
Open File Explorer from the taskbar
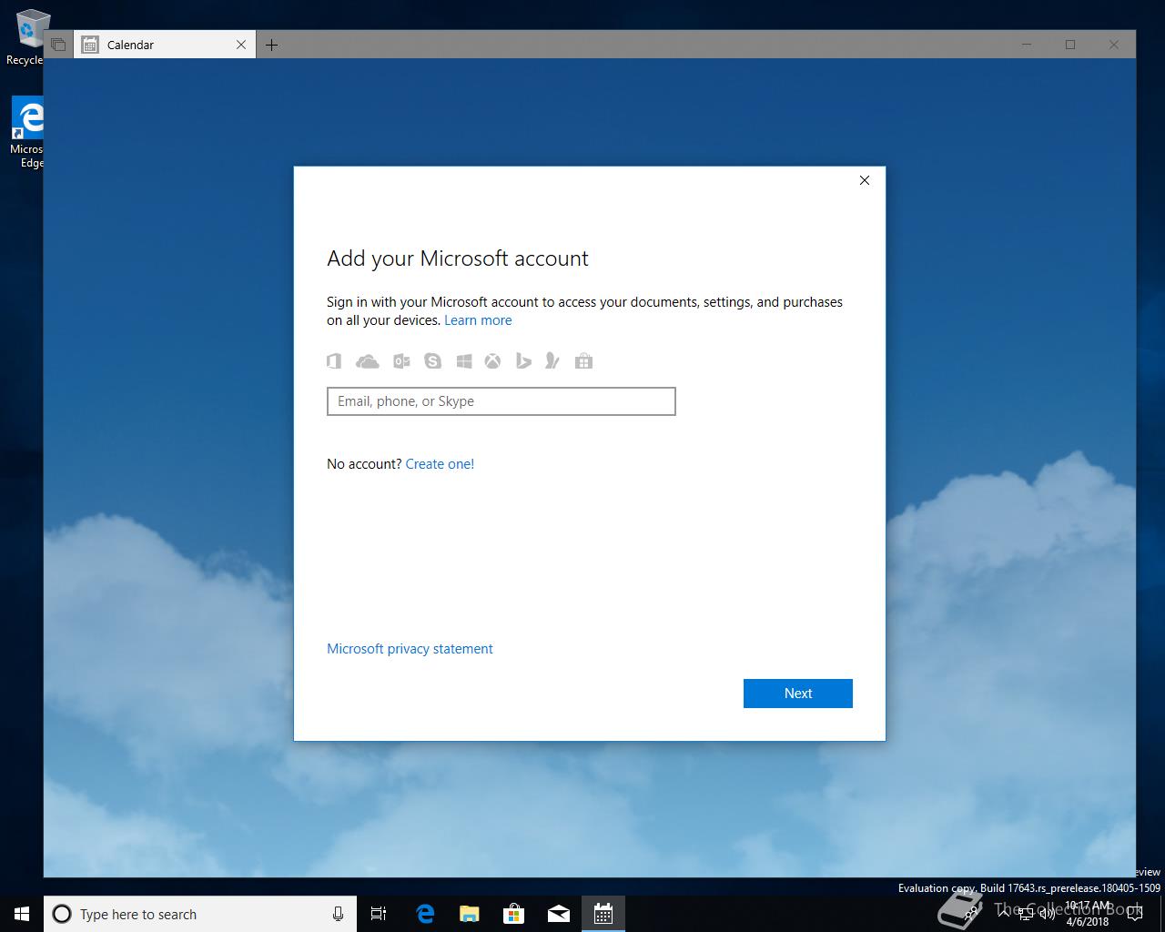tap(470, 914)
